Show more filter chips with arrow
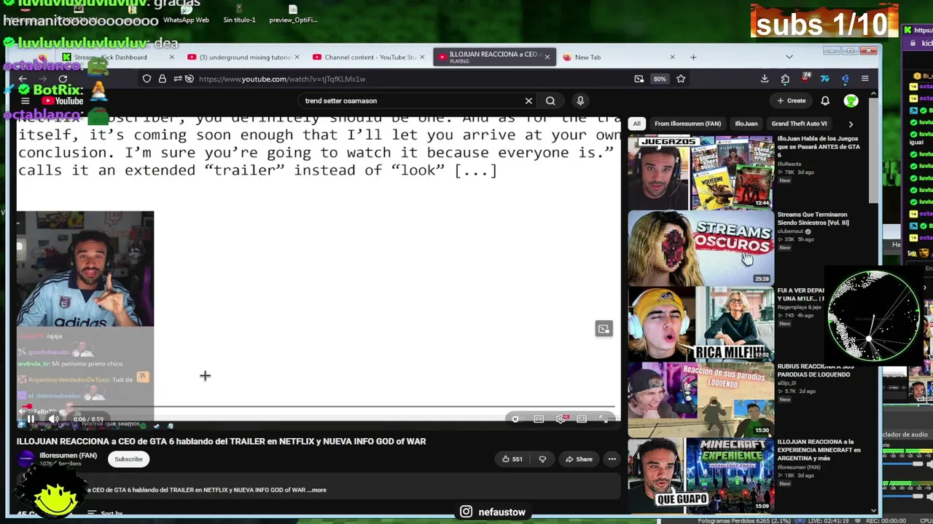The height and width of the screenshot is (524, 933). coord(851,124)
